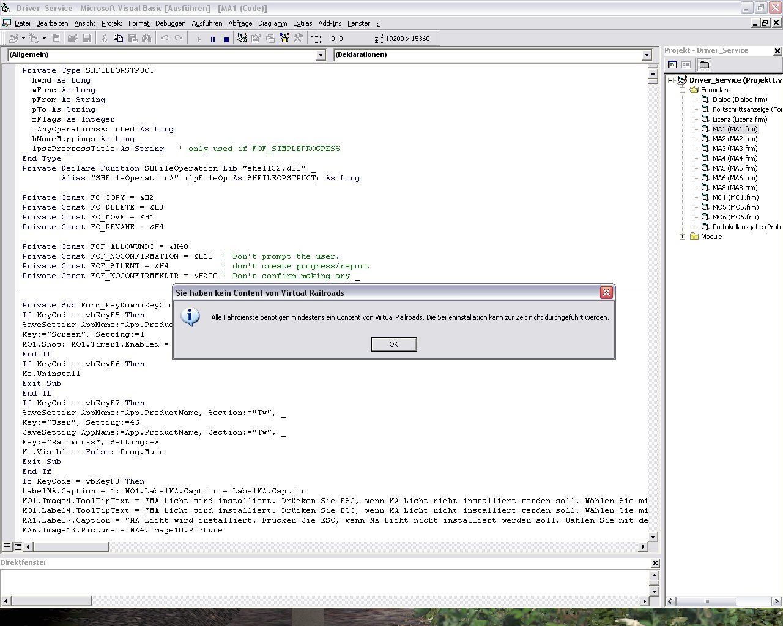783x626 pixels.
Task: Switch to full module view toggle
Action: tap(18, 546)
